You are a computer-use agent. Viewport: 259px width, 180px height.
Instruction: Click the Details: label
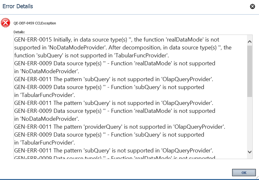point(19,32)
